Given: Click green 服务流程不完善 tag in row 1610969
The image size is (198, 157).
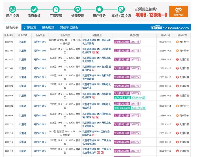Looking at the screenshot, I should point(122,98).
